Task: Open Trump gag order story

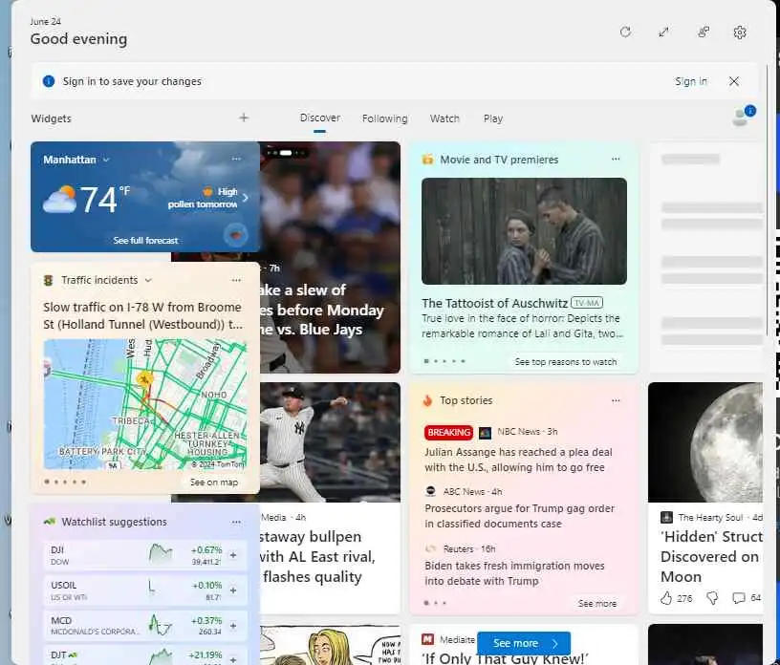Action: 519,516
